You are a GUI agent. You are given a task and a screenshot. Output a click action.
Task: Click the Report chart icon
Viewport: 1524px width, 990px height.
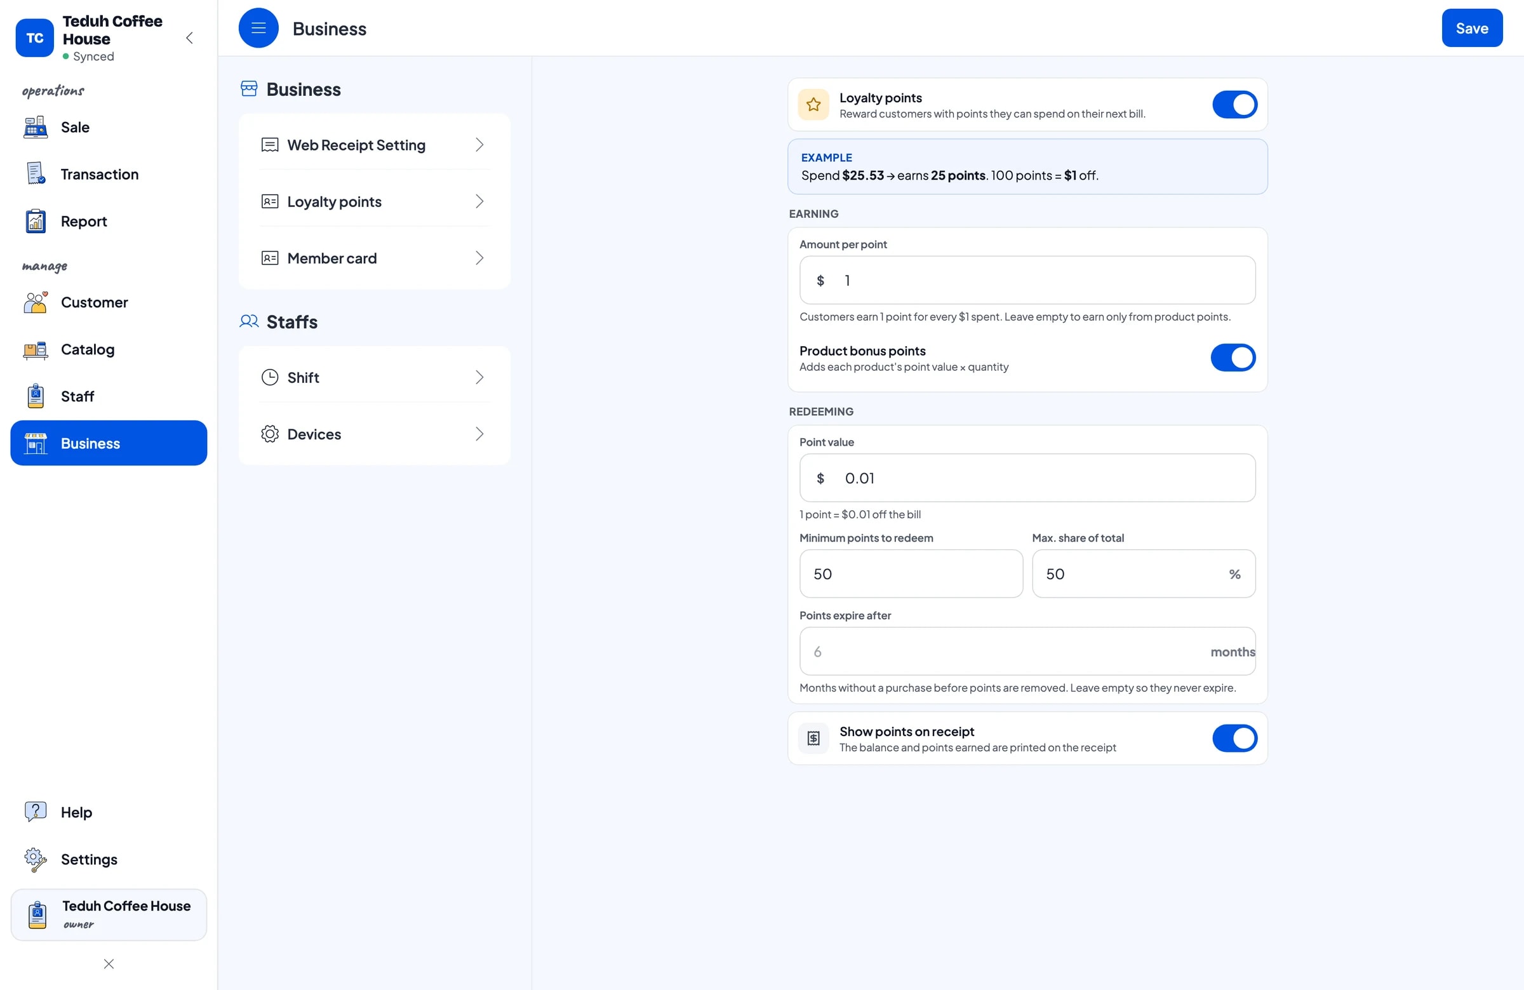click(35, 221)
